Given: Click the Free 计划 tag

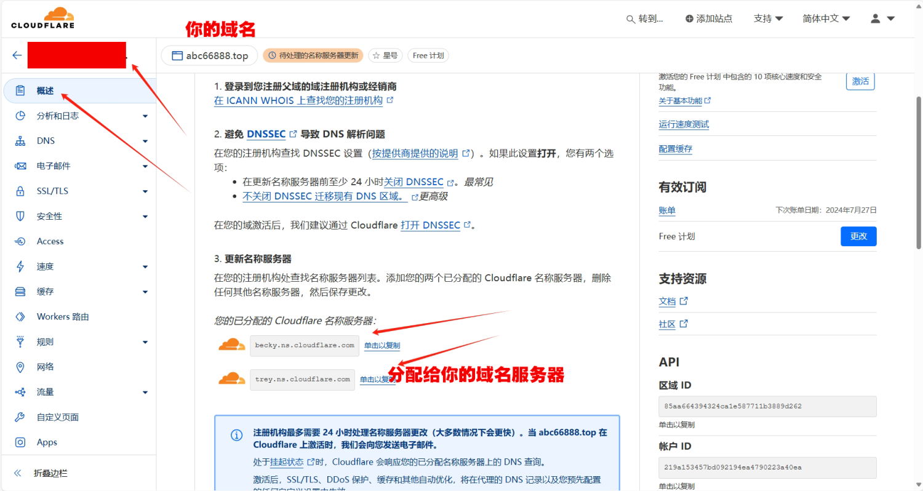Looking at the screenshot, I should pyautogui.click(x=428, y=55).
